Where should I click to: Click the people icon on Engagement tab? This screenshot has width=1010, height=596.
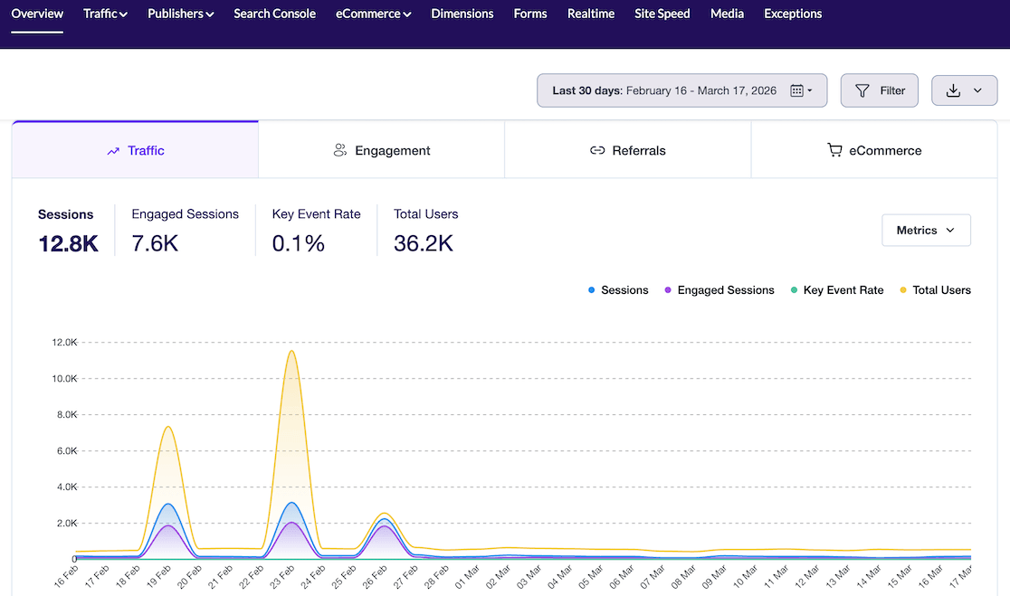click(x=339, y=149)
